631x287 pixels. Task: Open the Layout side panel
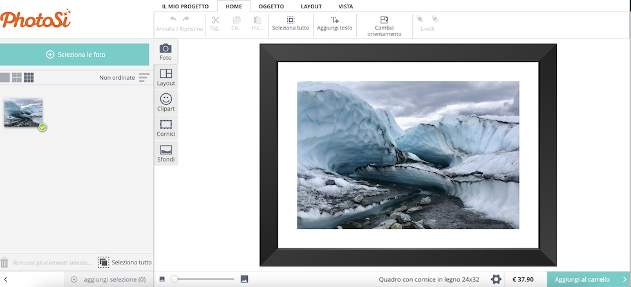coord(165,77)
